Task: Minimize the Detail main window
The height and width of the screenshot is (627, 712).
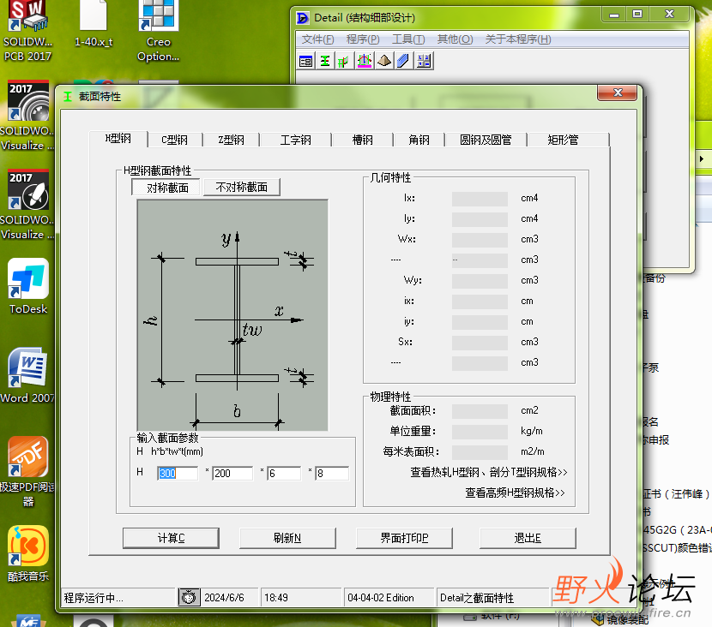Action: tap(614, 14)
